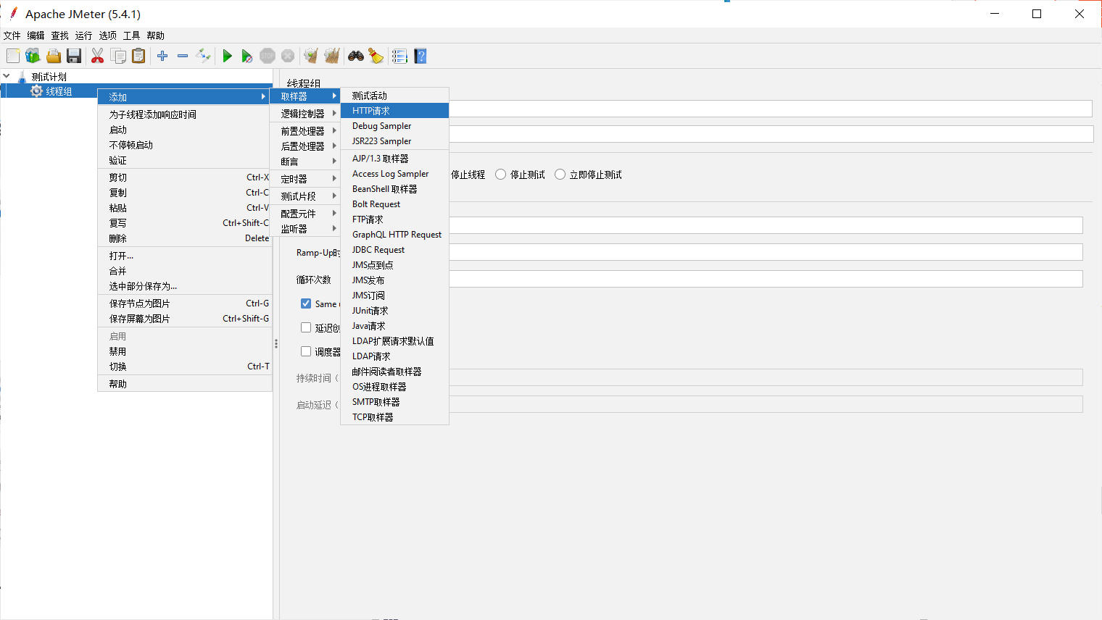This screenshot has width=1102, height=620.
Task: Click the Toggle enable/disable toolbar icon
Action: pos(203,56)
